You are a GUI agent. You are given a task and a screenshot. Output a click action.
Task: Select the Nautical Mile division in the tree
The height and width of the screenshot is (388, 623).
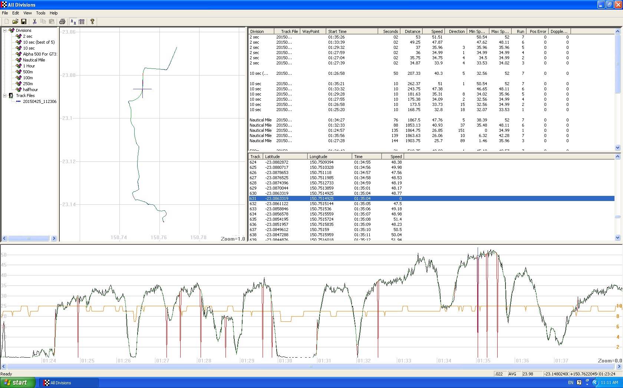click(33, 60)
